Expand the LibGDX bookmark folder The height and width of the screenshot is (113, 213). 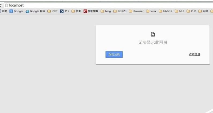pyautogui.click(x=165, y=11)
